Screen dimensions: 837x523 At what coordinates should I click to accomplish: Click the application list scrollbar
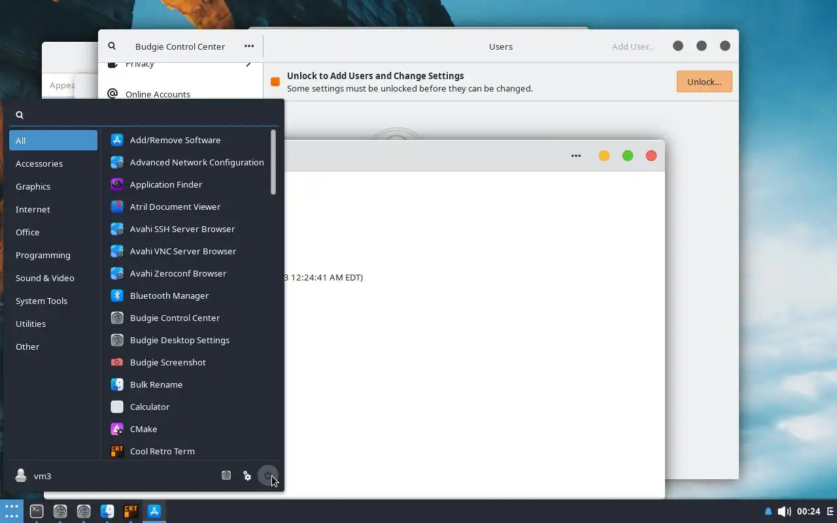pyautogui.click(x=273, y=162)
